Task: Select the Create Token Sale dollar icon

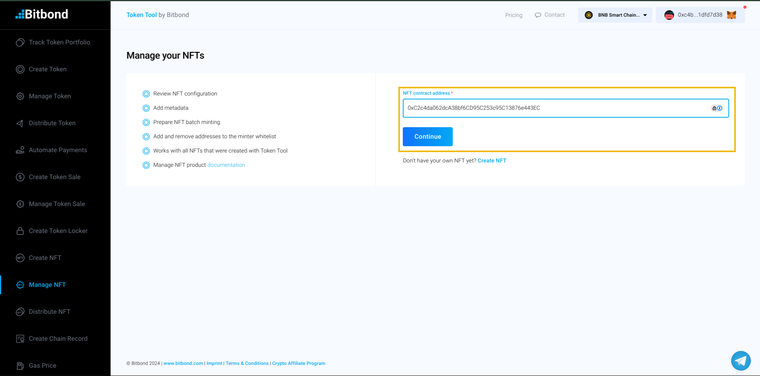Action: click(x=20, y=177)
